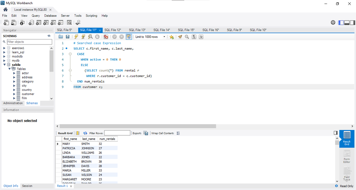The image size is (356, 190).
Task: Toggle word wrap in the editor
Action: (x=201, y=37)
